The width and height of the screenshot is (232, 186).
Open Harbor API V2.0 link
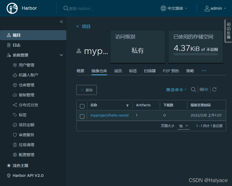coord(28,175)
